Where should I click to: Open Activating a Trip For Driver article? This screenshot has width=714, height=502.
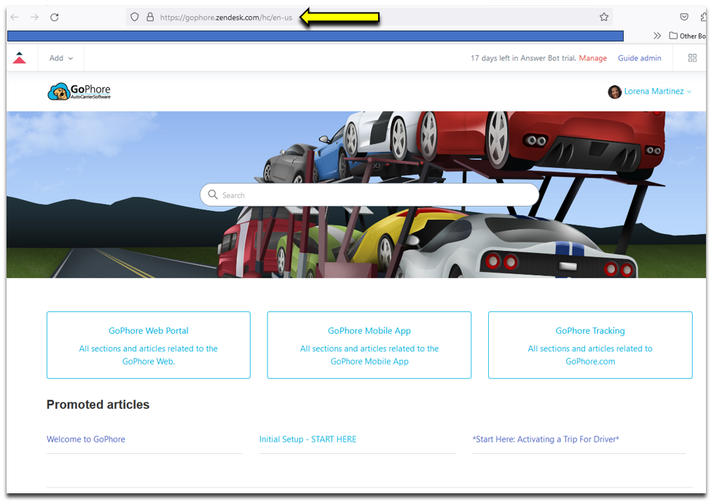tap(546, 439)
